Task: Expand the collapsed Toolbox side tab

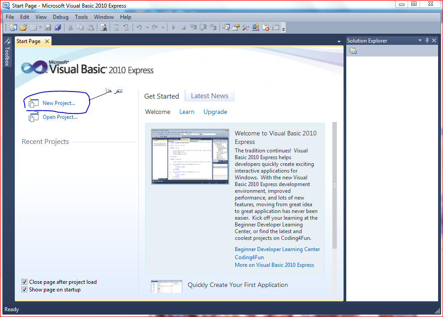Action: (7, 52)
